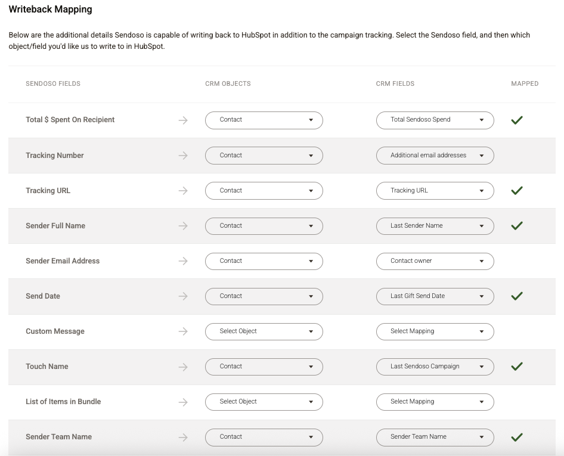Click mapped checkmark in Touch Name row

[x=517, y=367]
